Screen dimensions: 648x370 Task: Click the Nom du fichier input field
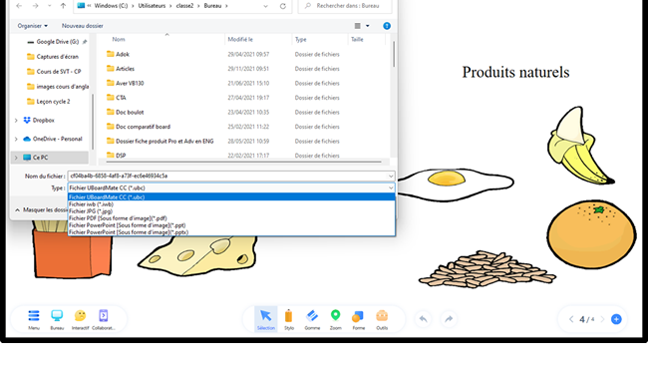pos(231,176)
